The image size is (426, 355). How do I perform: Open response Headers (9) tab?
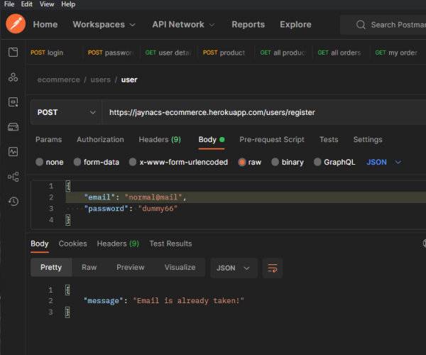pyautogui.click(x=118, y=244)
